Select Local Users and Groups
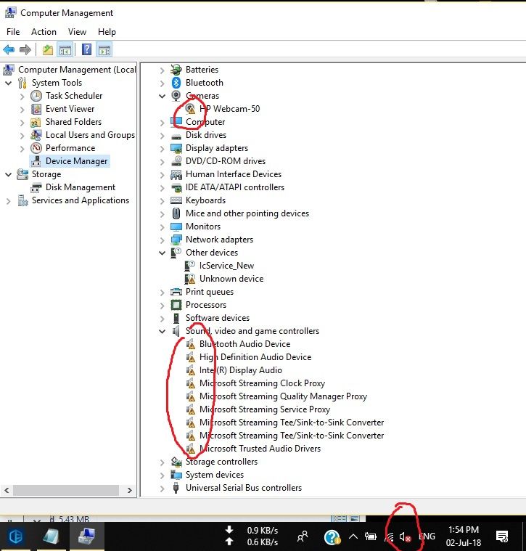The width and height of the screenshot is (526, 551). (x=90, y=135)
